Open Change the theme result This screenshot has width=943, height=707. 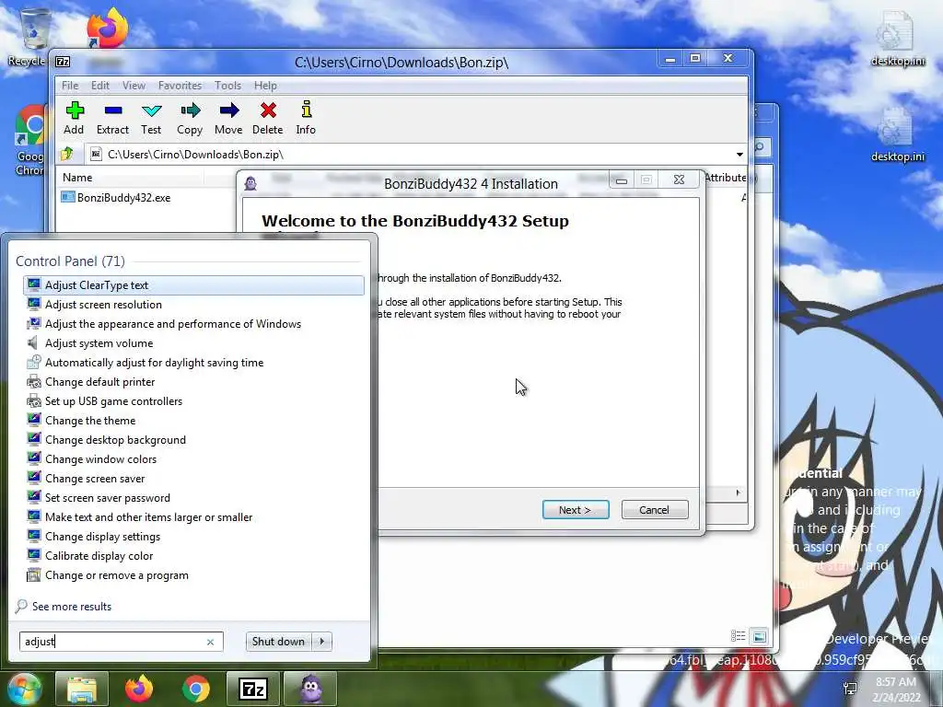click(x=193, y=421)
